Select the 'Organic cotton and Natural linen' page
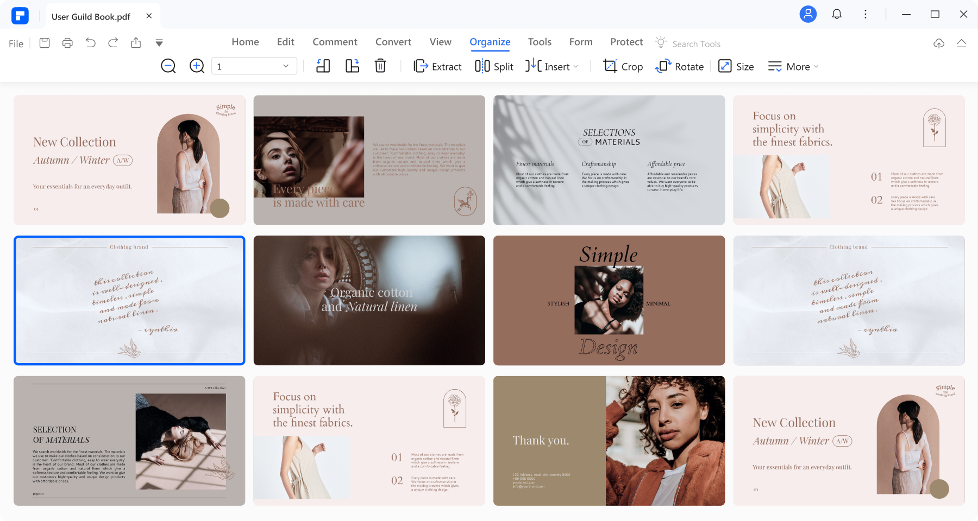The width and height of the screenshot is (978, 521). tap(369, 300)
